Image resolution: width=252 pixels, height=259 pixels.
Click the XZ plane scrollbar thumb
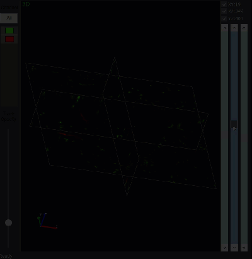[234, 124]
